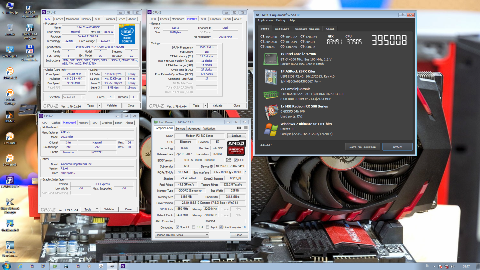This screenshot has width=480, height=270.
Task: Toggle the DirectCompute 5.0 checkbox
Action: click(x=221, y=227)
